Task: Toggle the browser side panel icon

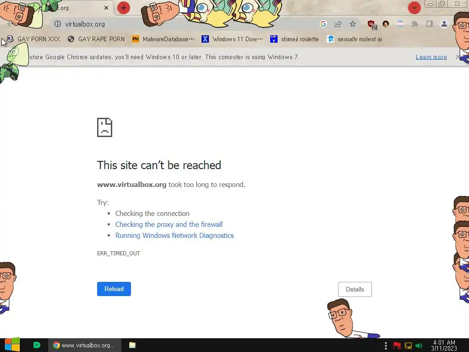Action: pos(430,24)
